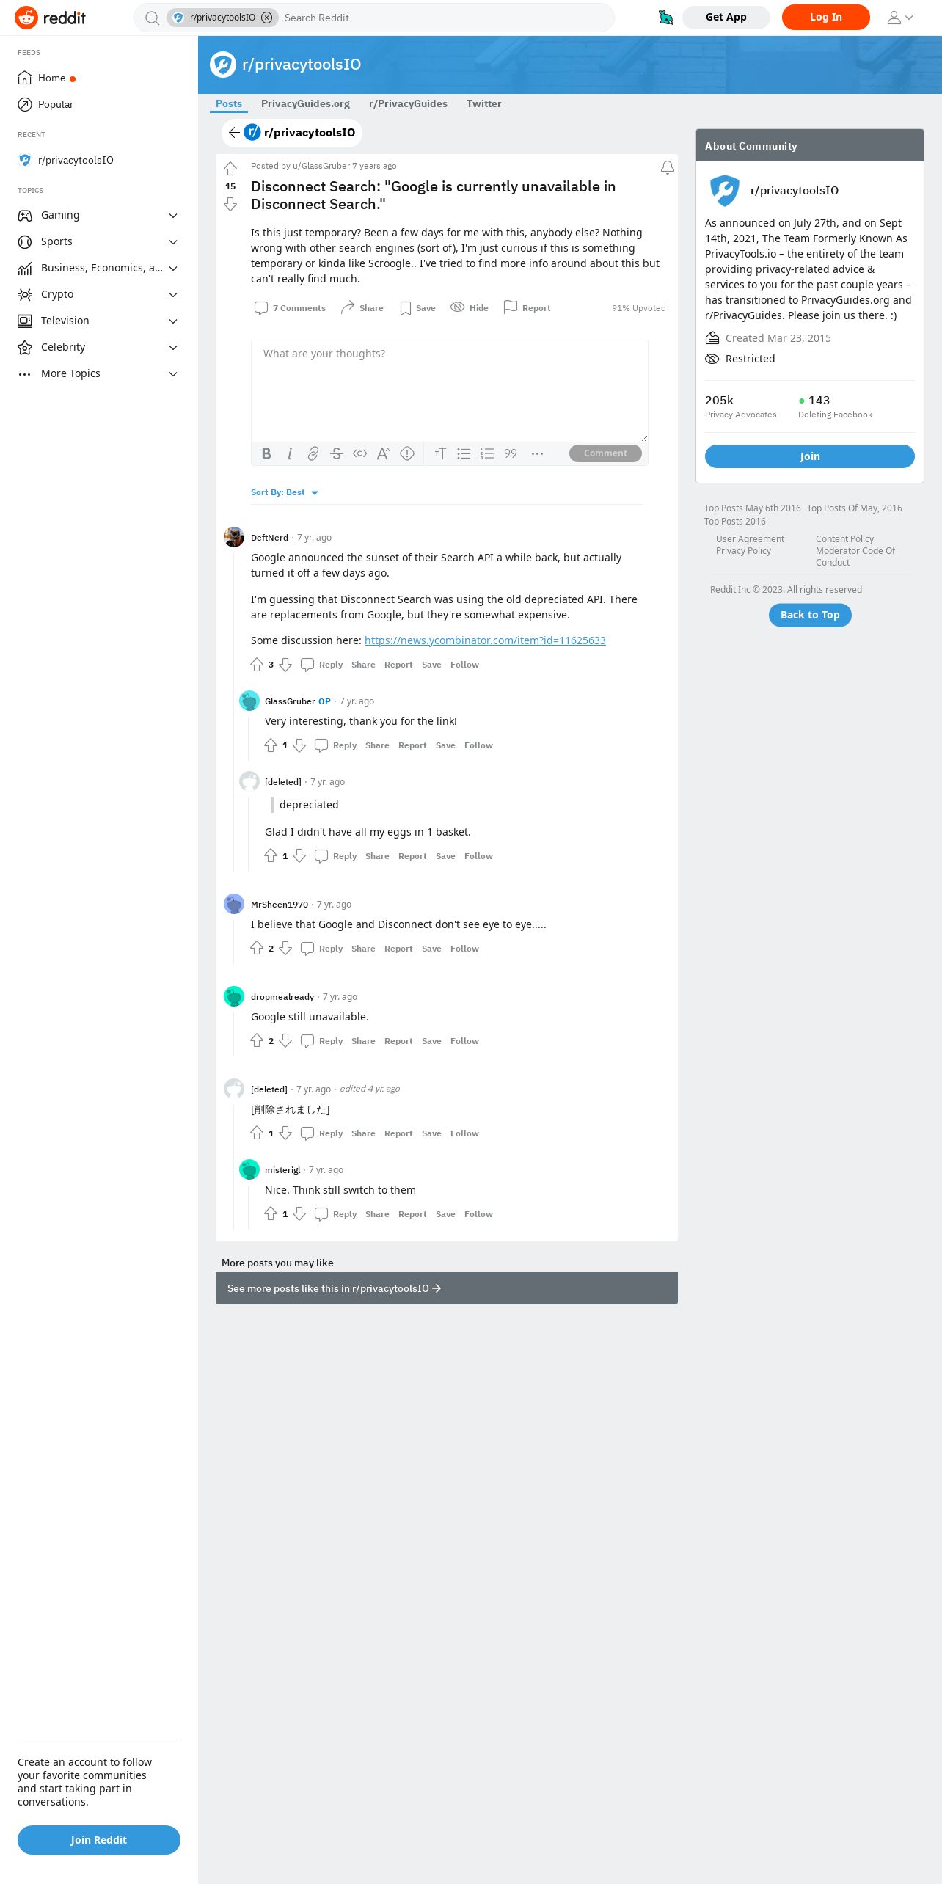Insert link in comment editor
Image resolution: width=942 pixels, height=1884 pixels.
313,453
